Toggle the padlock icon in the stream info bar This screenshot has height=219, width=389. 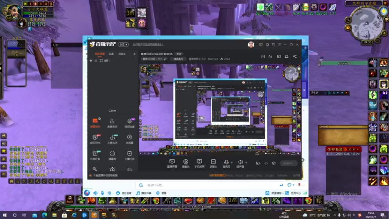270,56
